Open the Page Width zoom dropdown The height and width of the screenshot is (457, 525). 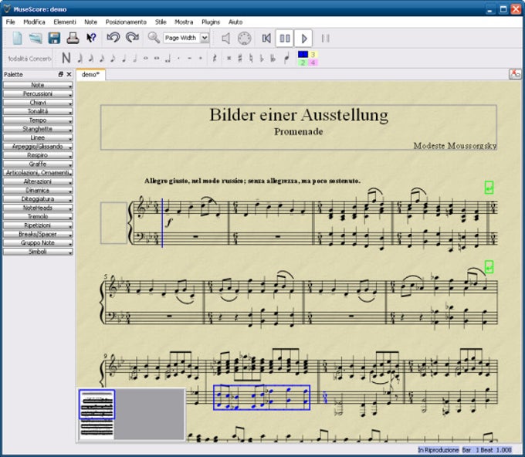point(205,38)
